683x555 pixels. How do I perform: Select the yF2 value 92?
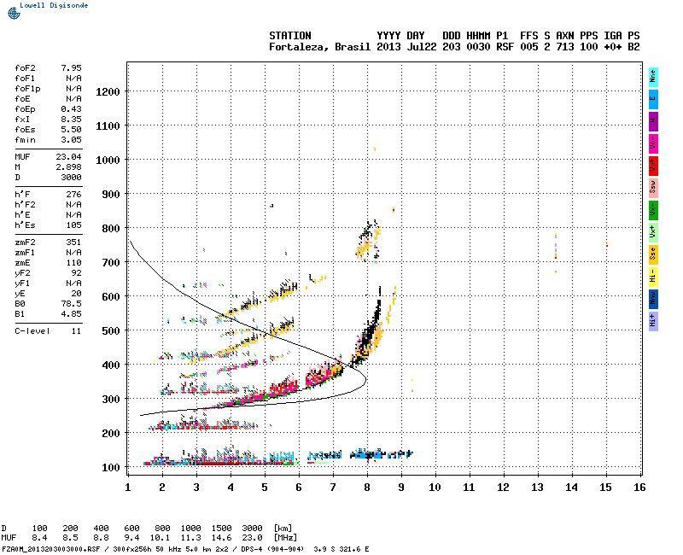pos(76,273)
